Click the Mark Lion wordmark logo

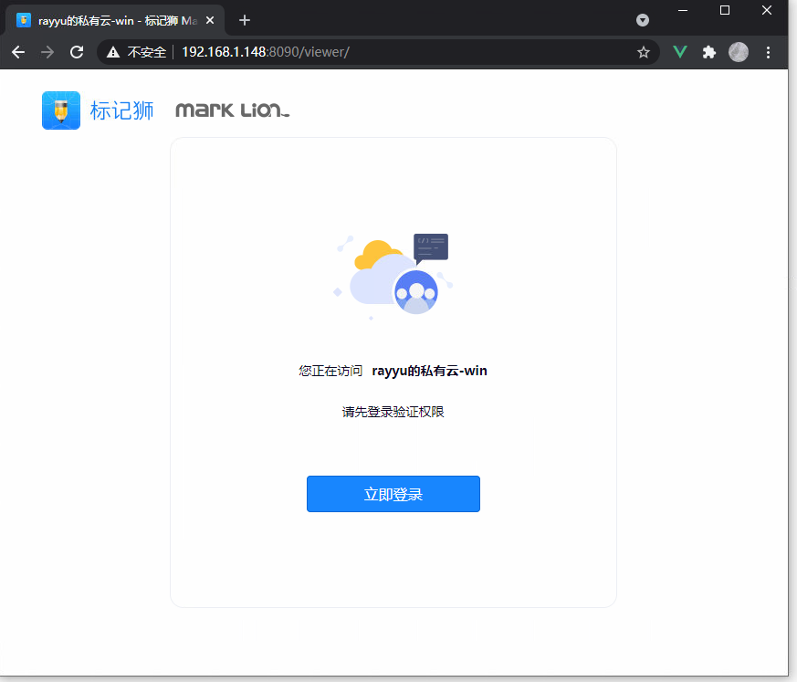coord(232,110)
